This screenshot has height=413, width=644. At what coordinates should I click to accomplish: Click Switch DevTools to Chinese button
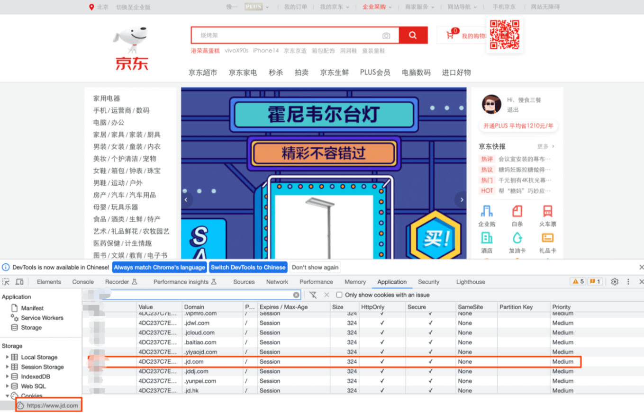pos(248,268)
